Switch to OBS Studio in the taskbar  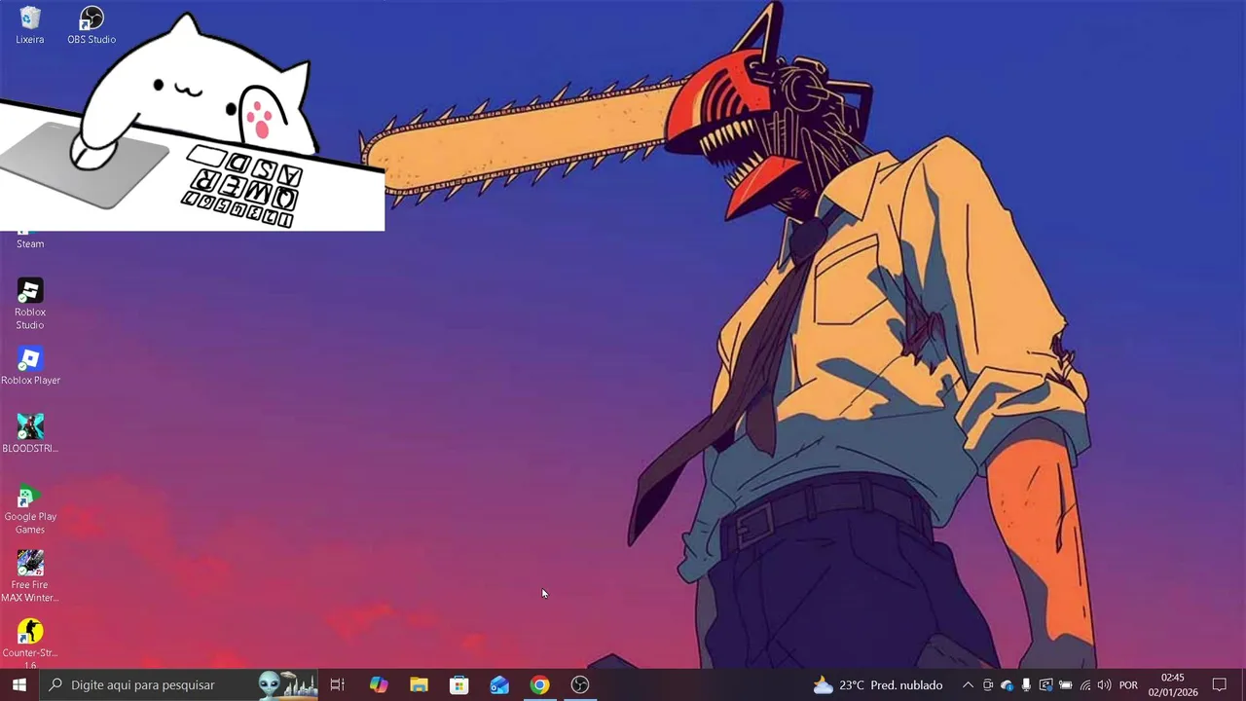pyautogui.click(x=580, y=685)
